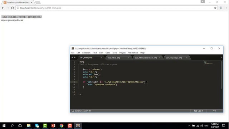Close the 004_strip_tags.php tab
229x129 pixels.
click(187, 58)
